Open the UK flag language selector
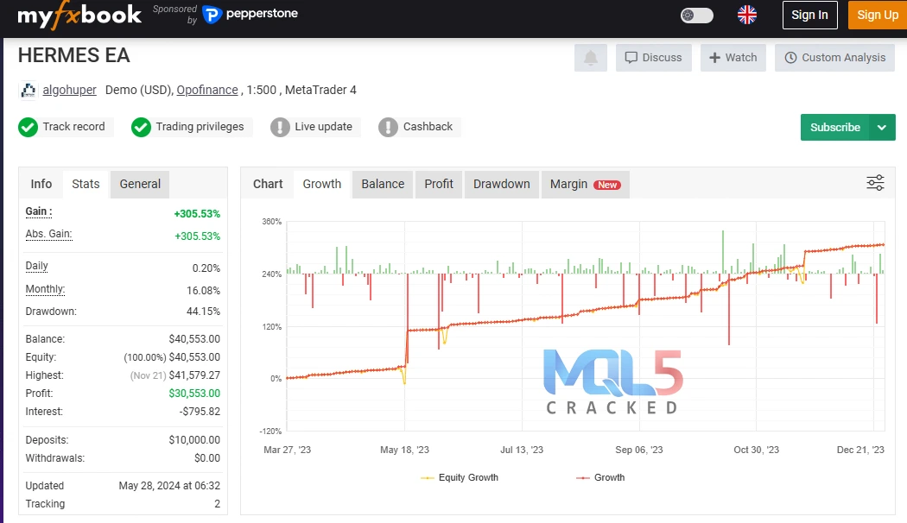Screen dimensions: 907x523 [x=747, y=15]
